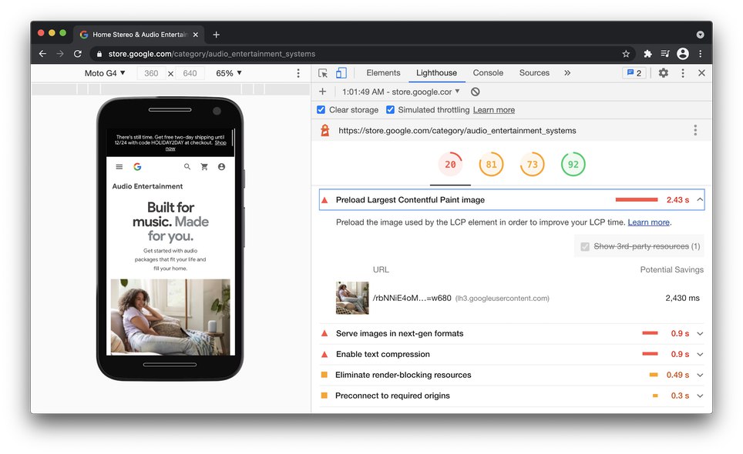743x454 pixels.
Task: Switch to the Sources tab
Action: click(x=534, y=73)
